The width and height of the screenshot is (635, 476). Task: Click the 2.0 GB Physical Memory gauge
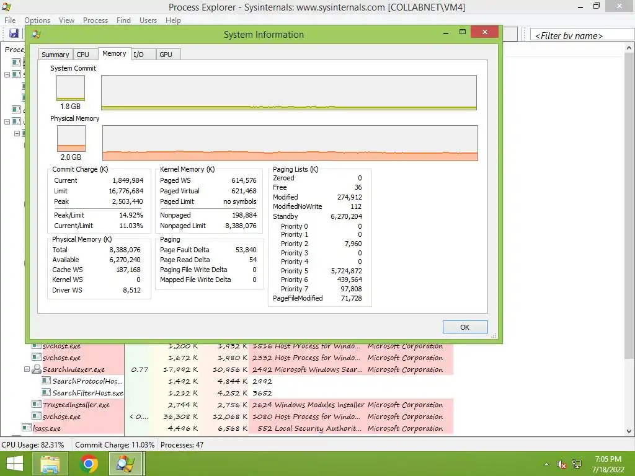71,138
